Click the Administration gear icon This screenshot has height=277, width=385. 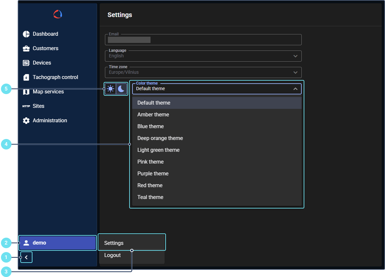coord(26,121)
